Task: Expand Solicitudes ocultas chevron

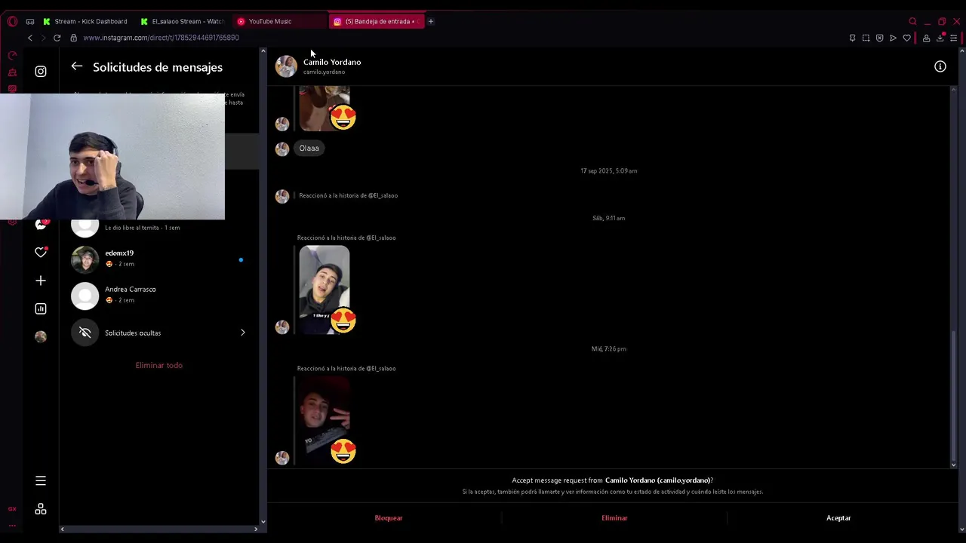Action: pos(242,333)
